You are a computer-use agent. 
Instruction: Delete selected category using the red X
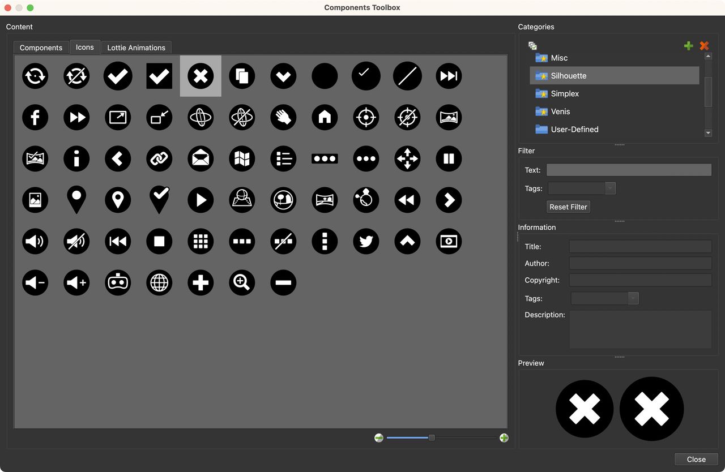coord(704,45)
